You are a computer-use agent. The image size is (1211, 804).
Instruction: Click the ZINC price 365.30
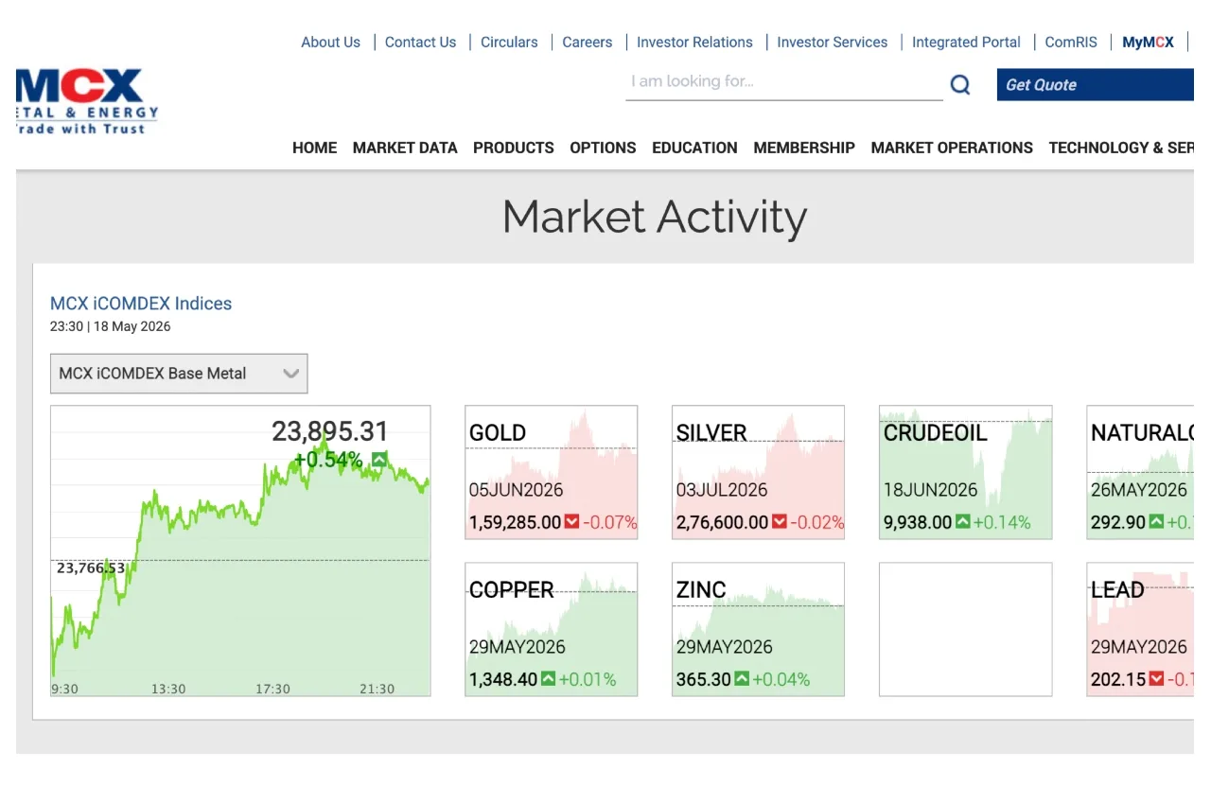704,679
